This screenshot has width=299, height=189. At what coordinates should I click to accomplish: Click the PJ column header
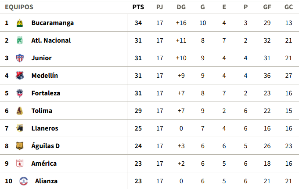[160, 7]
